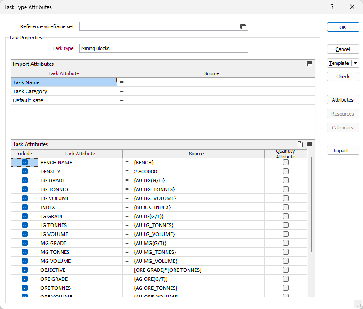363x309 pixels.
Task: Click the help question mark icon
Action: pos(332,7)
